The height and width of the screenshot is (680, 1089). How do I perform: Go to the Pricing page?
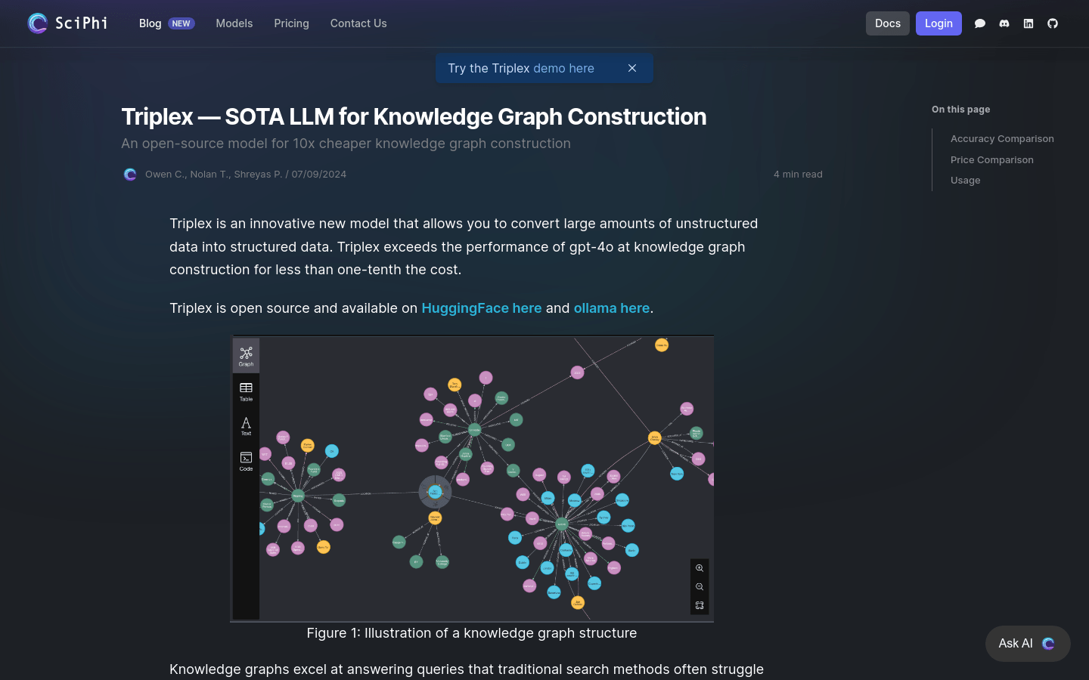click(x=291, y=23)
